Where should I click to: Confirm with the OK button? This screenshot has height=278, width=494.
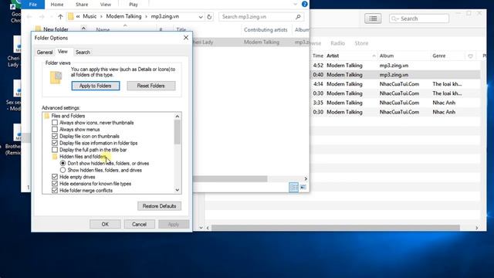click(105, 224)
